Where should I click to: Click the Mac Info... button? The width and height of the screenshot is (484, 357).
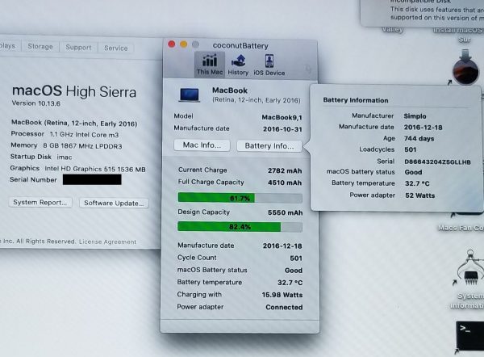point(202,146)
